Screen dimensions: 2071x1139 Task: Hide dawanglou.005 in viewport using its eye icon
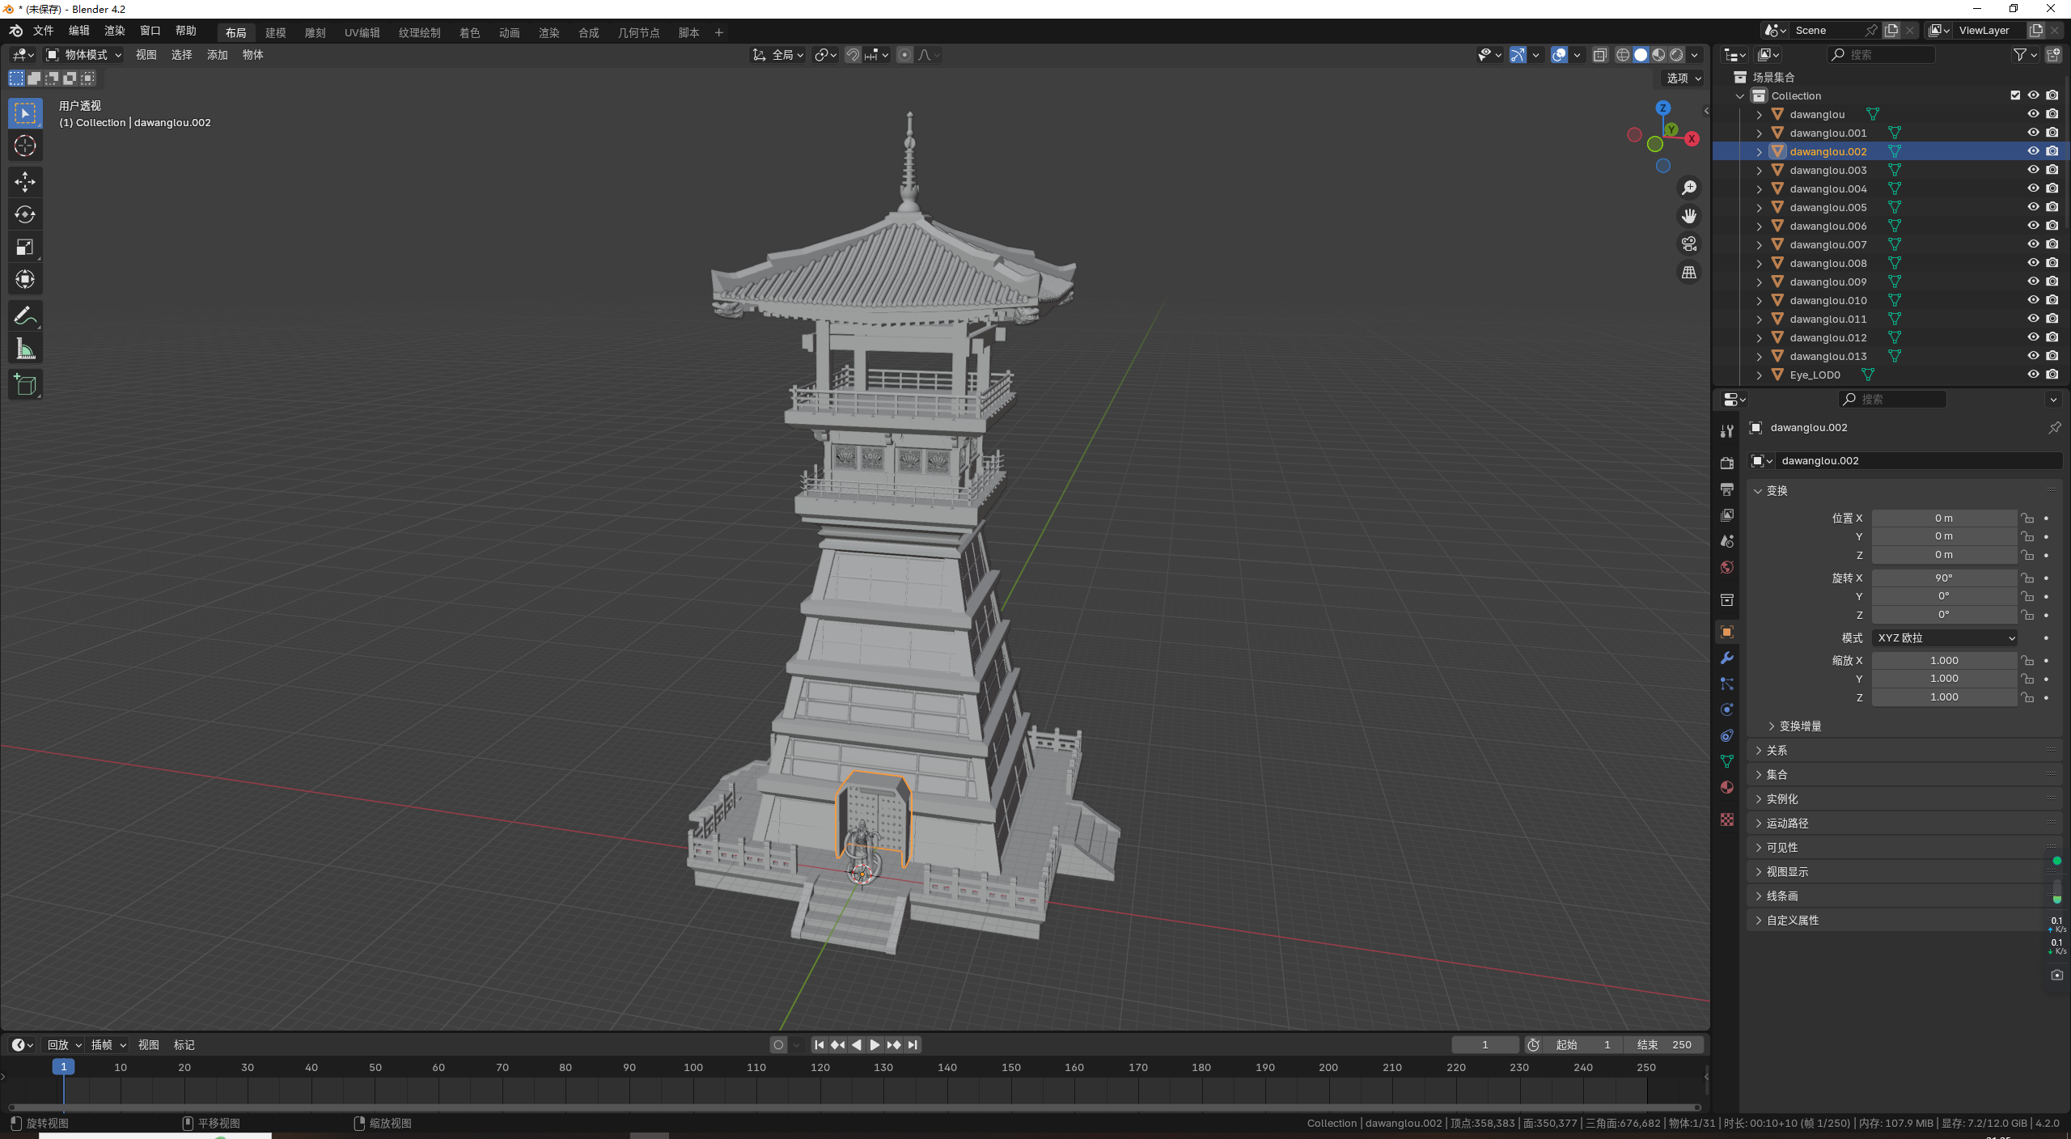coord(2033,207)
